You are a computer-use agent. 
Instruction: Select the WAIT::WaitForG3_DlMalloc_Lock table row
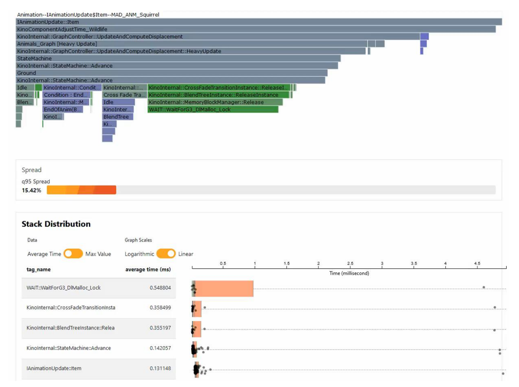(x=99, y=288)
